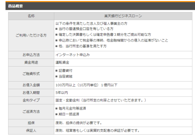This screenshot has height=138, width=195.
Task: Click the 毎月元金均等返済 bullet
Action: [x=71, y=108]
